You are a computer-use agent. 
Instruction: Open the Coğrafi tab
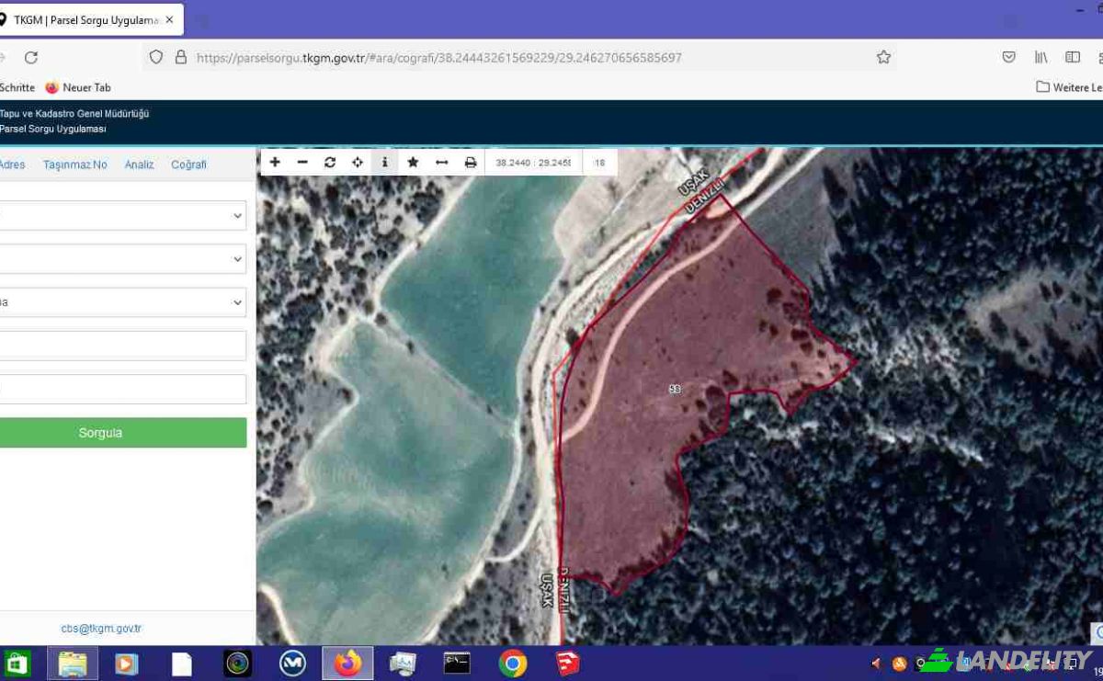(188, 165)
